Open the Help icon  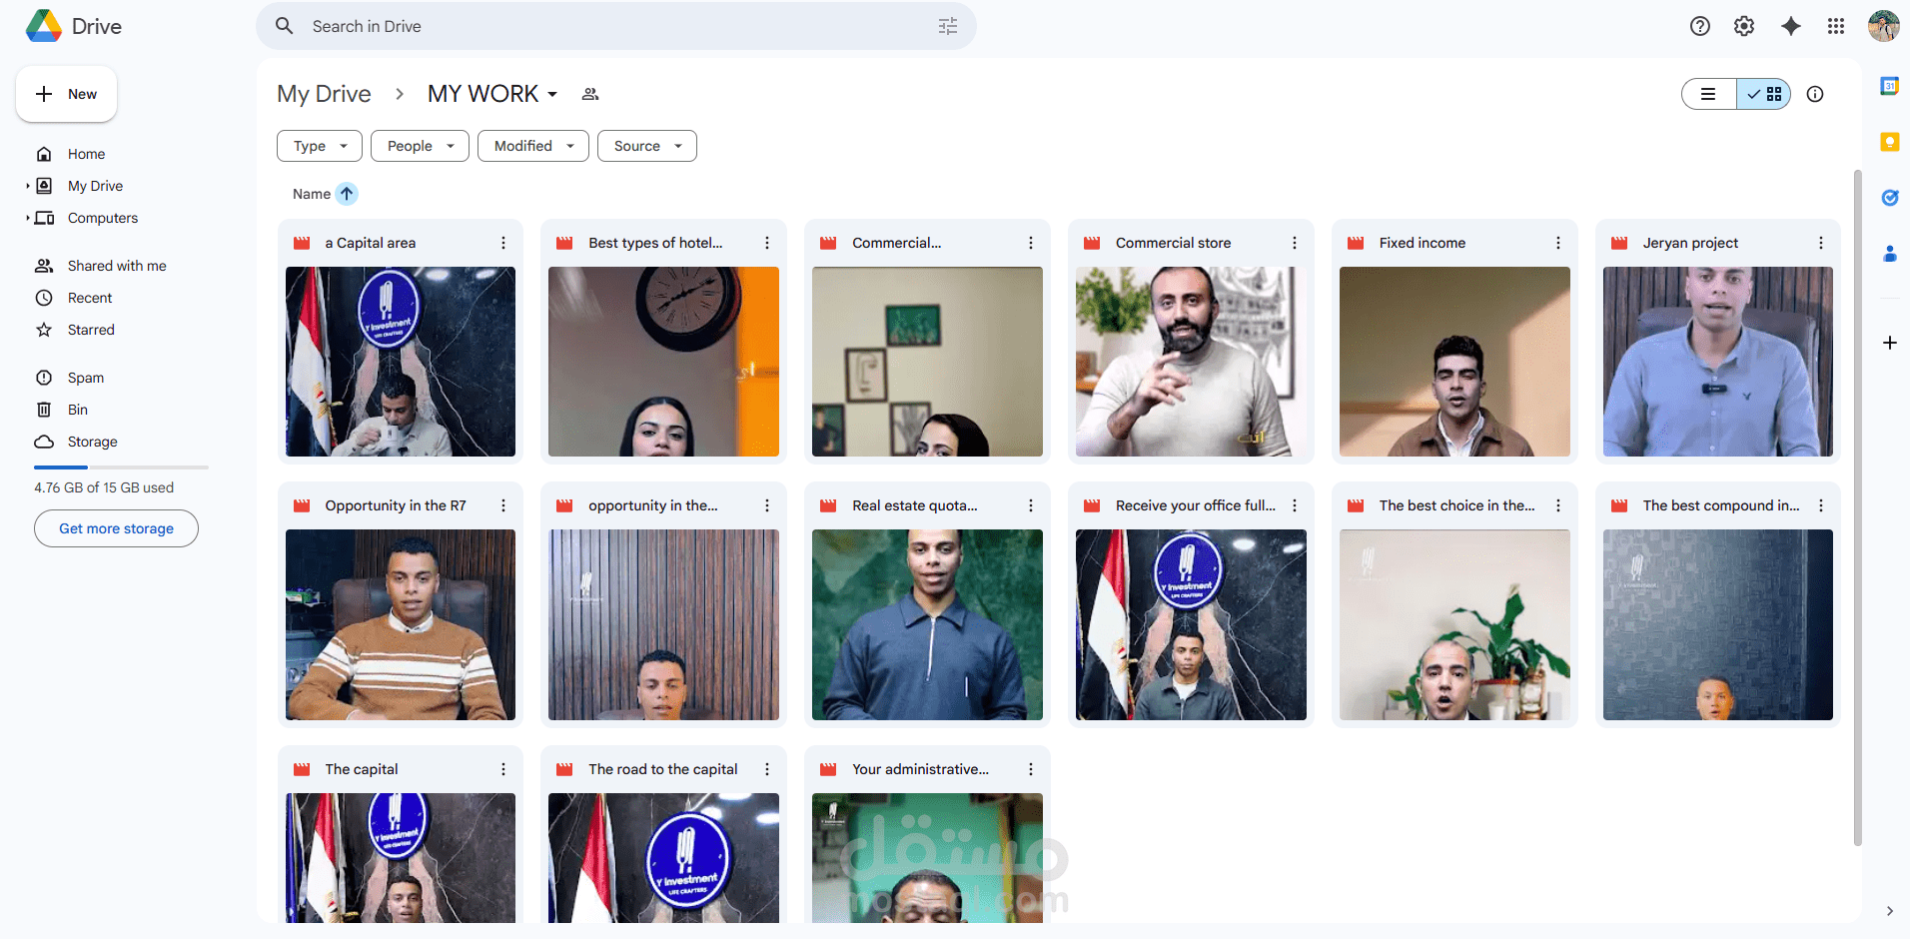coord(1700,26)
